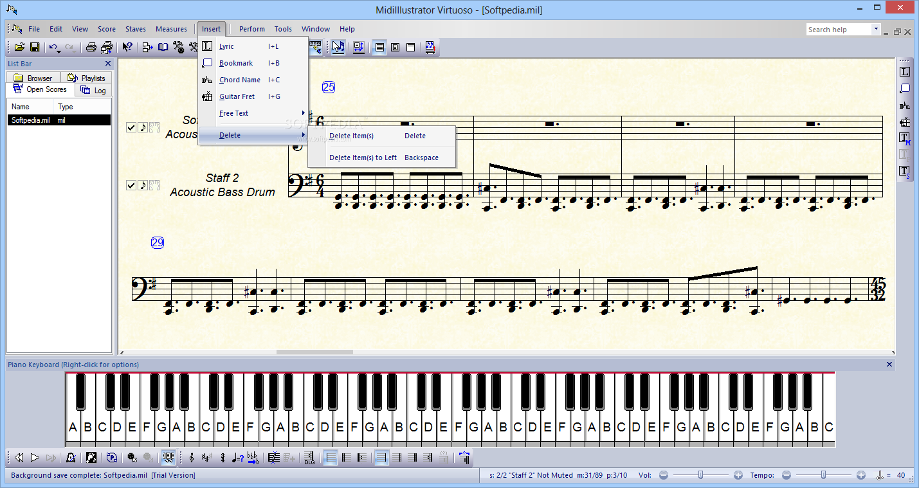
Task: Undo the last action
Action: click(53, 47)
